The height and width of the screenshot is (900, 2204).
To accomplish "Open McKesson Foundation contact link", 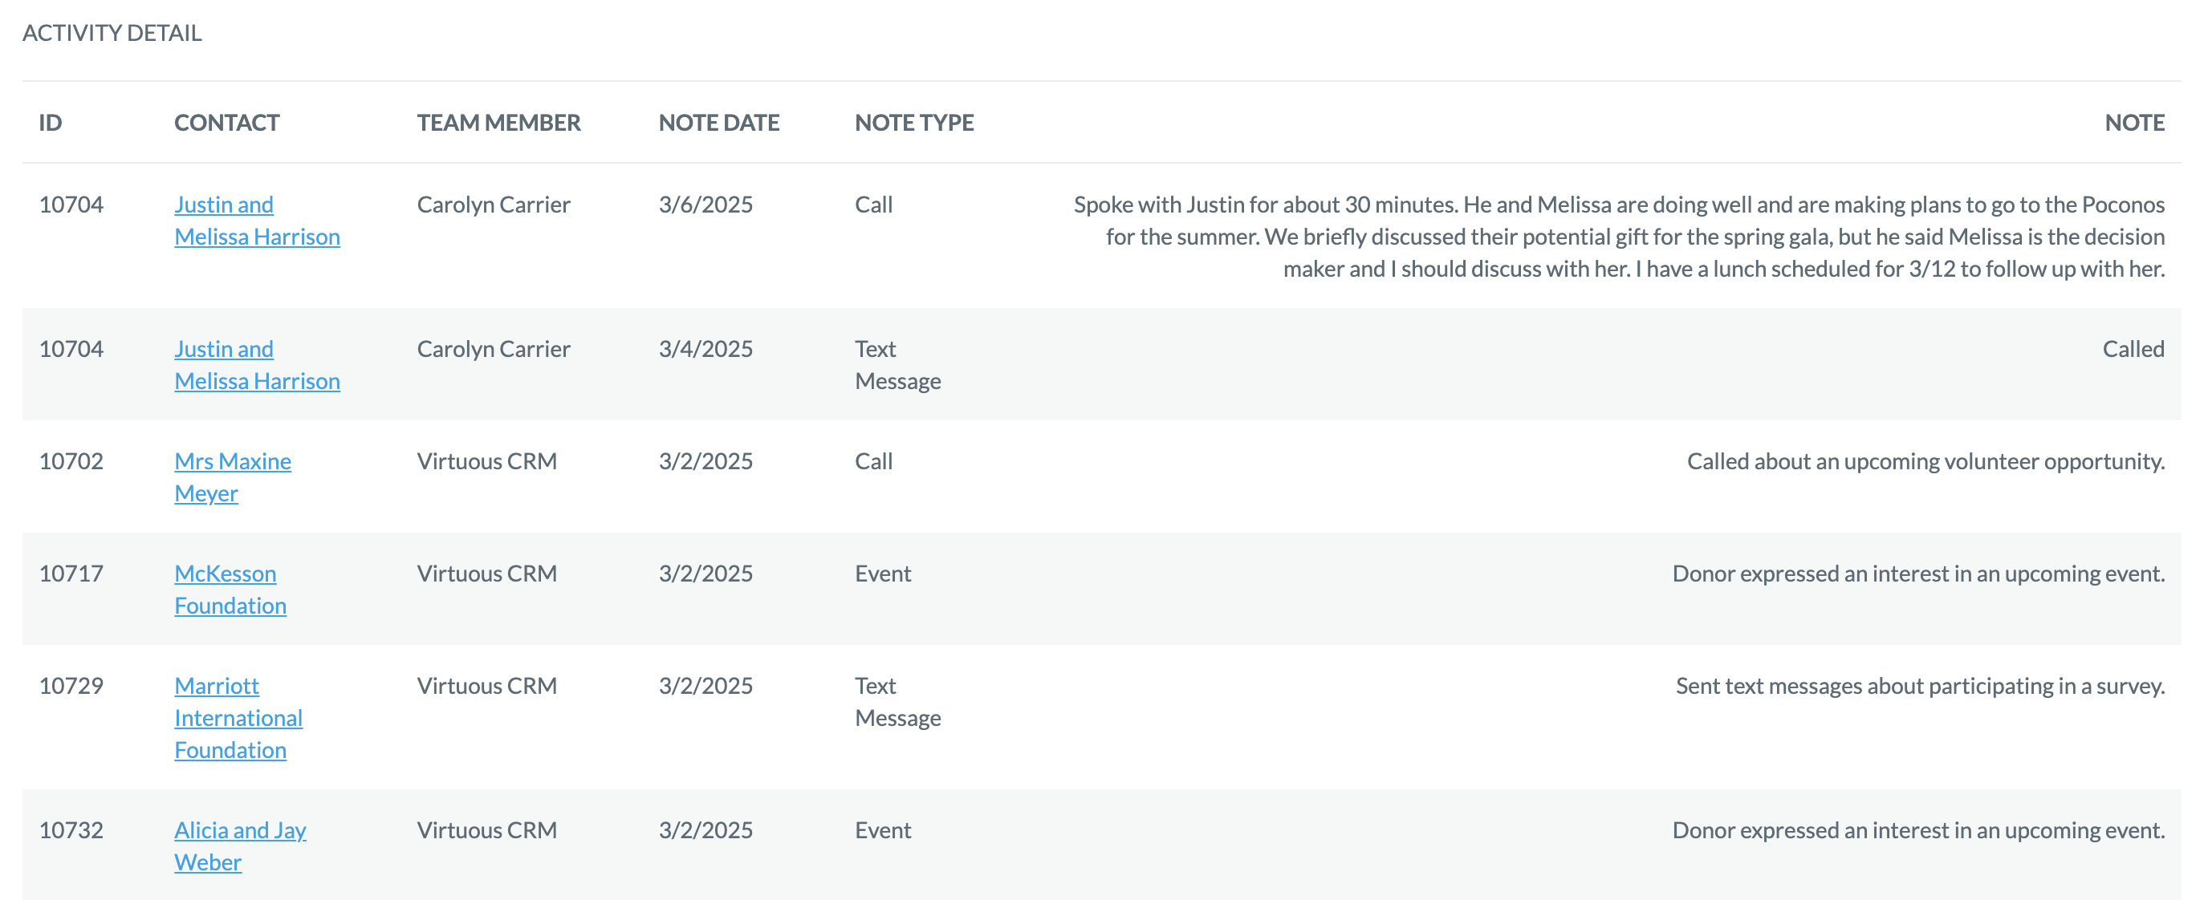I will [230, 589].
